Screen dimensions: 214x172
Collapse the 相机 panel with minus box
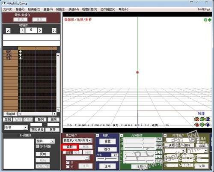click(98, 135)
